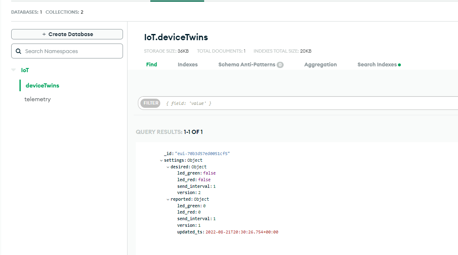Click the FILTER pill in query bar
The height and width of the screenshot is (255, 458).
click(x=150, y=103)
